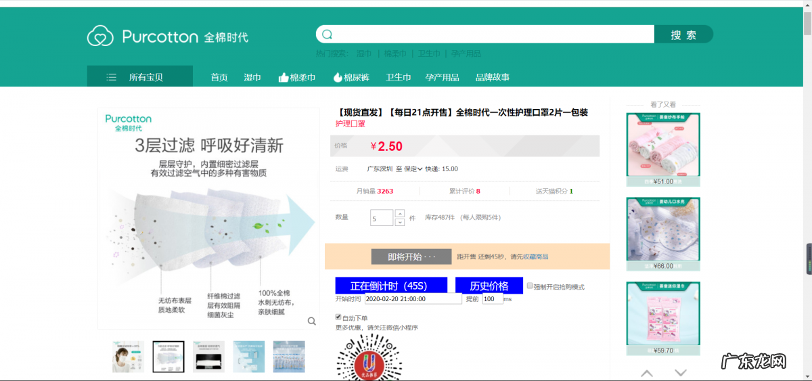812x381 pixels.
Task: Show next recommended items with down chevron
Action: [681, 373]
